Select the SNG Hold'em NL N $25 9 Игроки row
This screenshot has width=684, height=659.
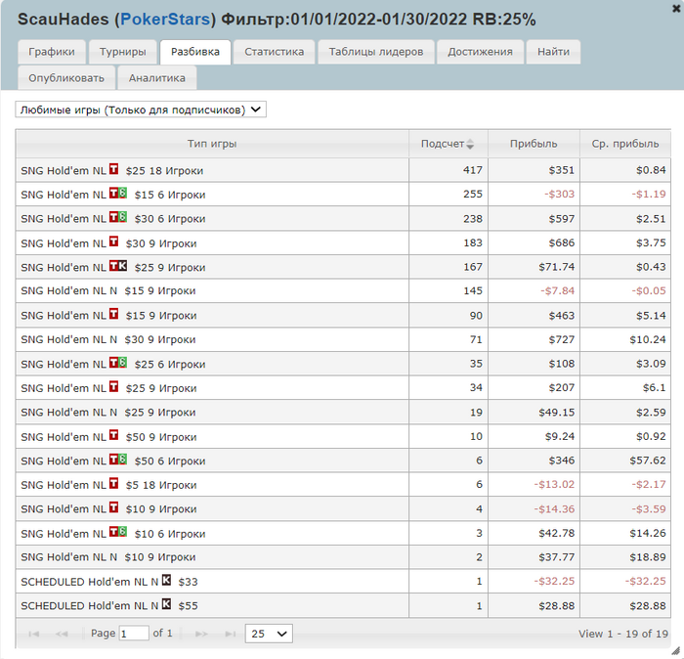(x=343, y=412)
